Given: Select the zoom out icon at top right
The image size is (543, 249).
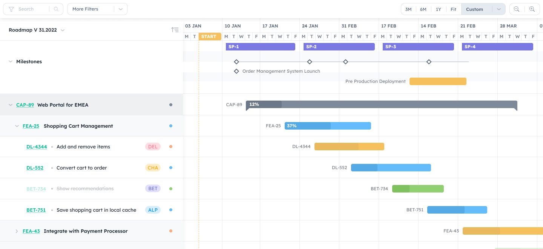Looking at the screenshot, I should (516, 9).
